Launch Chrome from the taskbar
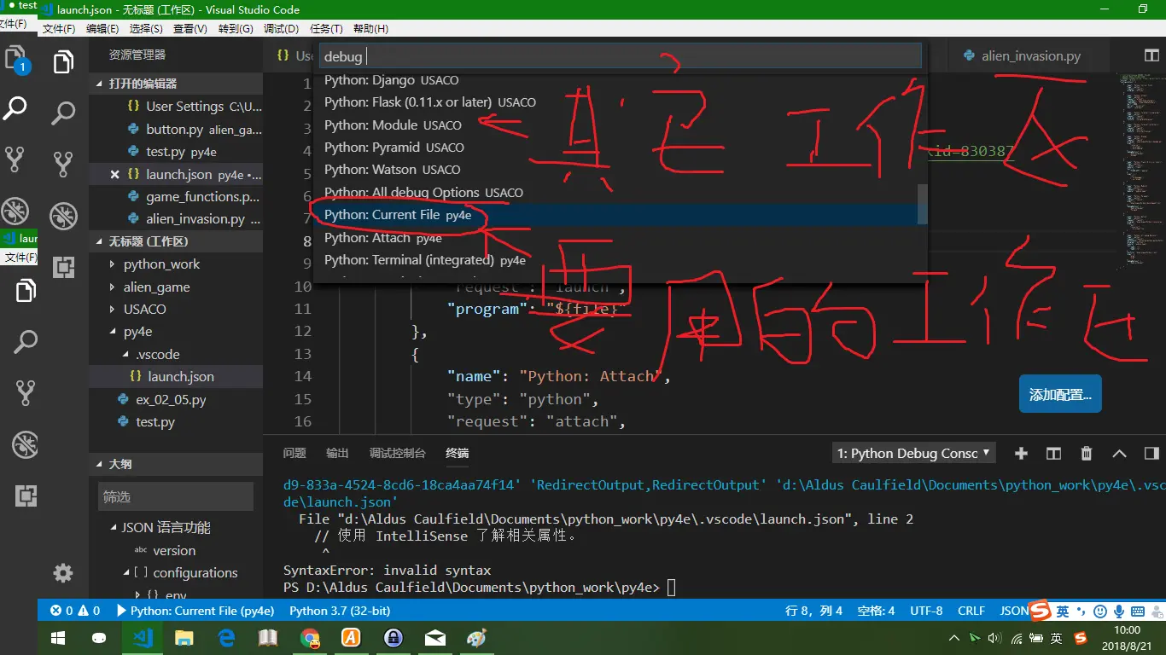 (x=310, y=638)
